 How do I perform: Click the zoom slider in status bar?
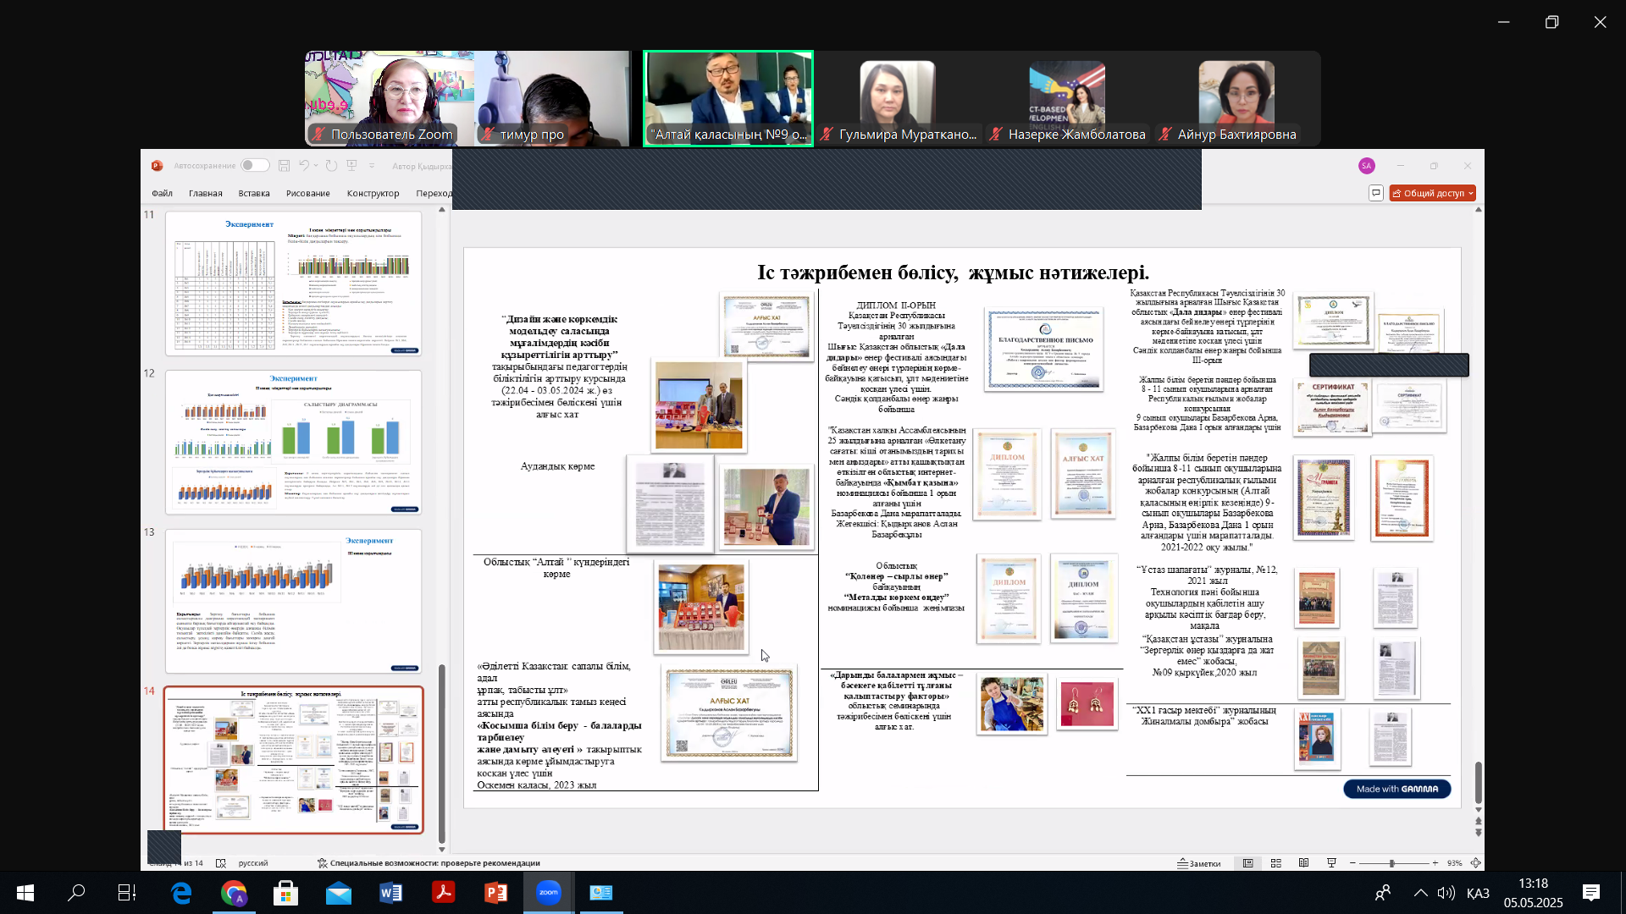1392,863
